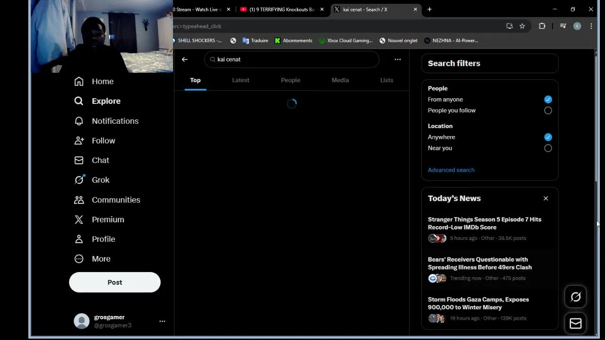Open the floating Grok button

[576, 297]
